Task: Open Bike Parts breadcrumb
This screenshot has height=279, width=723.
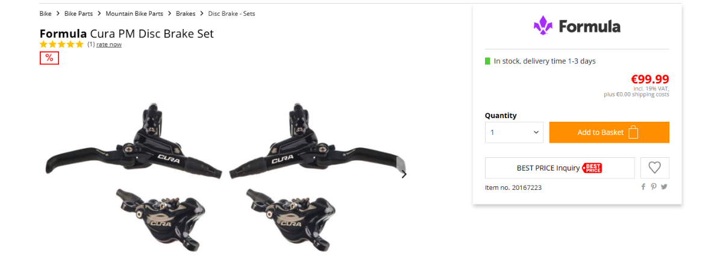Action: click(x=78, y=13)
